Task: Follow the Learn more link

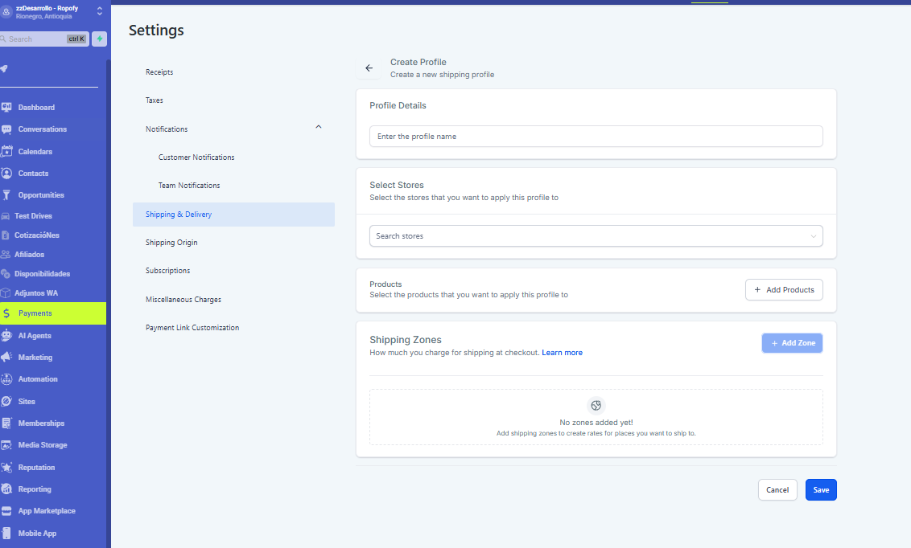Action: pyautogui.click(x=562, y=353)
